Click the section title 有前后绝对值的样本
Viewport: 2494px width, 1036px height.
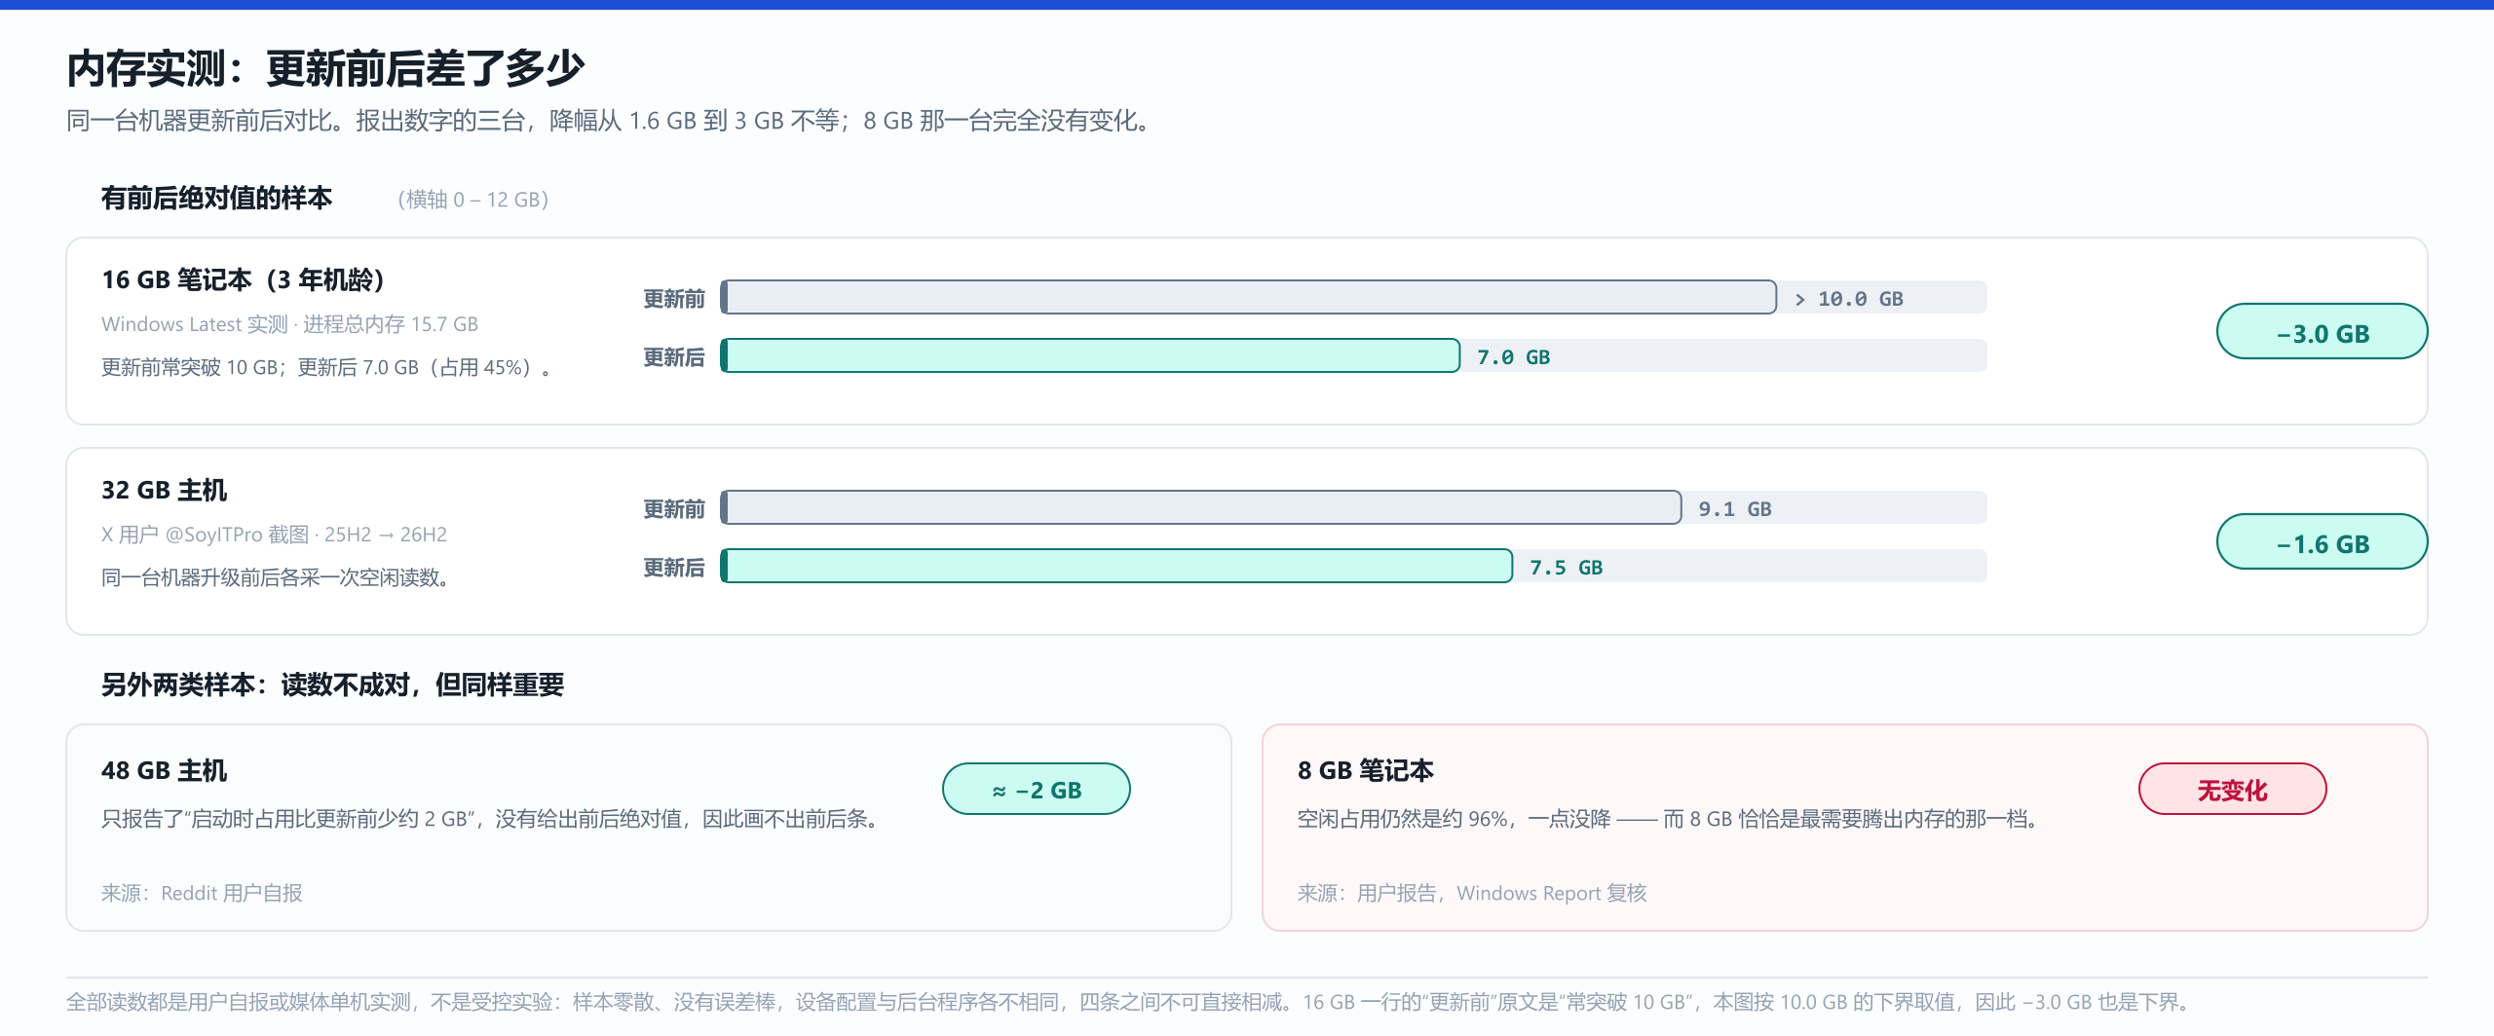click(x=216, y=199)
